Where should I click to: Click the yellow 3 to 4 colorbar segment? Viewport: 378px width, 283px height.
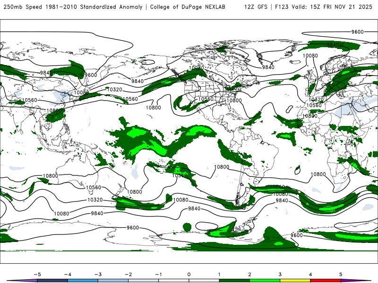[295, 281]
